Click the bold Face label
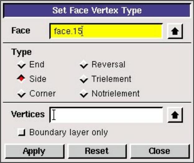 coord(21,30)
